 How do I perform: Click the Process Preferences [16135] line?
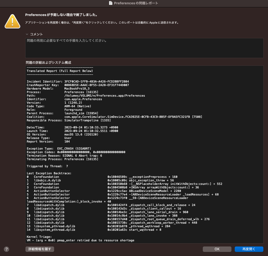click(63, 92)
